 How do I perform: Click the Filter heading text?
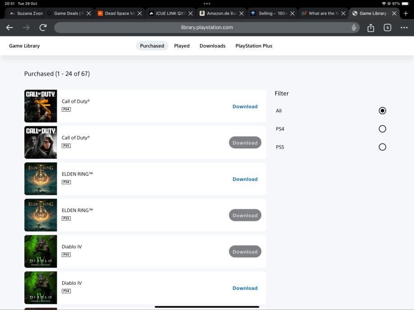pyautogui.click(x=282, y=93)
